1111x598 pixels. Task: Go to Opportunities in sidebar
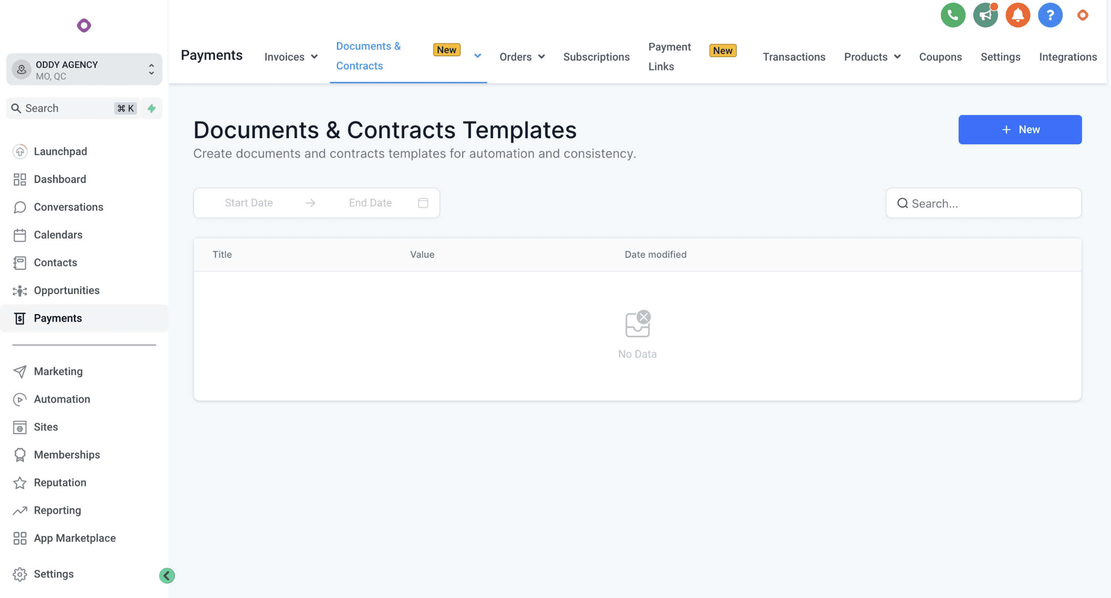[66, 291]
